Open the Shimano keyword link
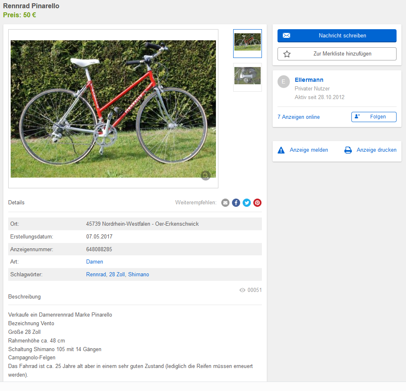406x391 pixels. (x=138, y=275)
